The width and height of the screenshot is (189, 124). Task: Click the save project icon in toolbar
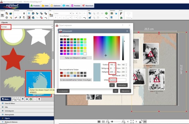point(2,15)
